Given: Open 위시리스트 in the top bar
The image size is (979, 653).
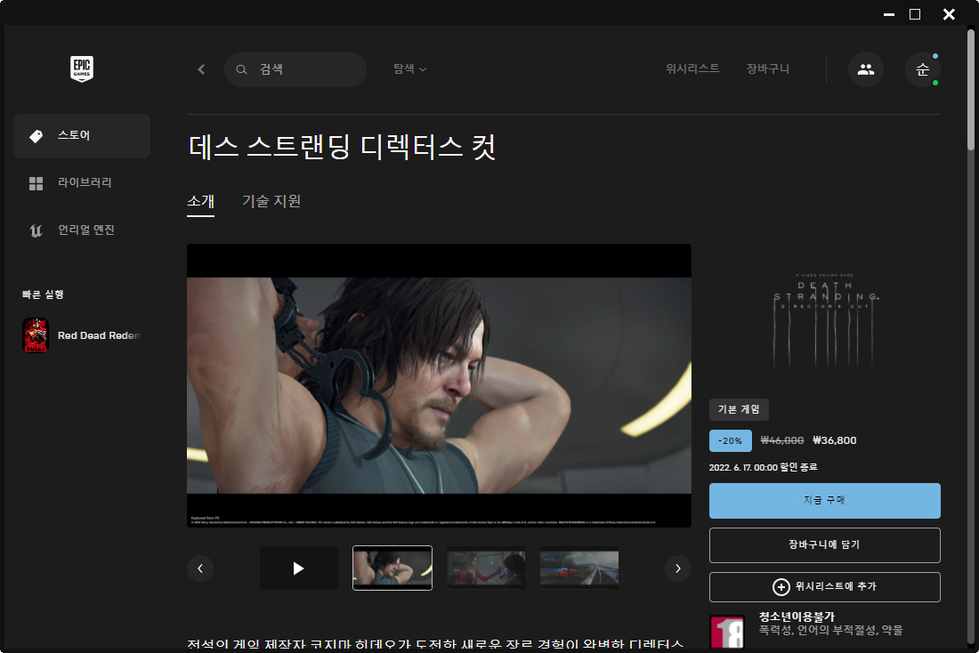Looking at the screenshot, I should [692, 69].
